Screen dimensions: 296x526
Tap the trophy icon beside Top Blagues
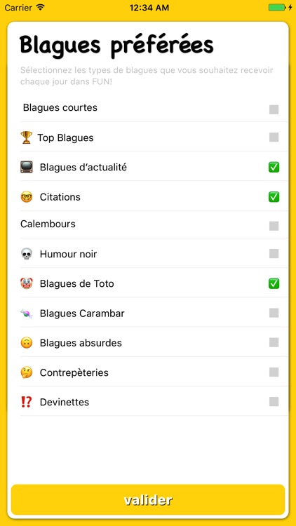point(26,137)
